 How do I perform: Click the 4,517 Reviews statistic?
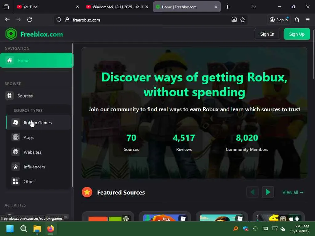pos(184,143)
